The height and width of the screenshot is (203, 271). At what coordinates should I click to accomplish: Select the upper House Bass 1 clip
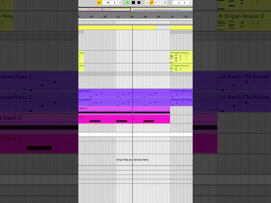coord(124,93)
